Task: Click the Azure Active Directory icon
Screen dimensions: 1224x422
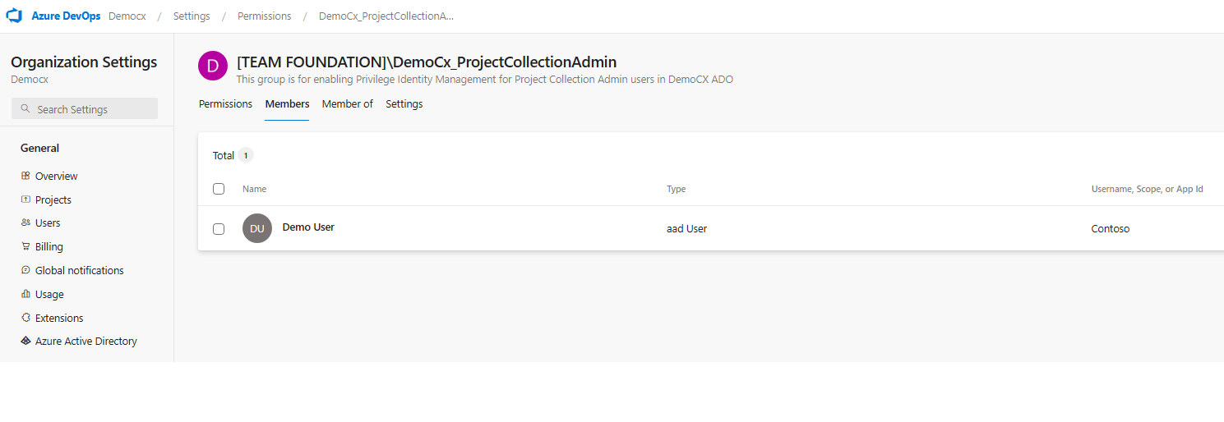Action: tap(25, 341)
